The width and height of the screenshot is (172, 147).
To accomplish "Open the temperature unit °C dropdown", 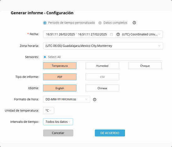I will (x=49, y=111).
